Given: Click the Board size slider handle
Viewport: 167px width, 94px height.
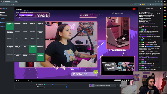Looking at the screenshot, I should pyautogui.click(x=53, y=85).
